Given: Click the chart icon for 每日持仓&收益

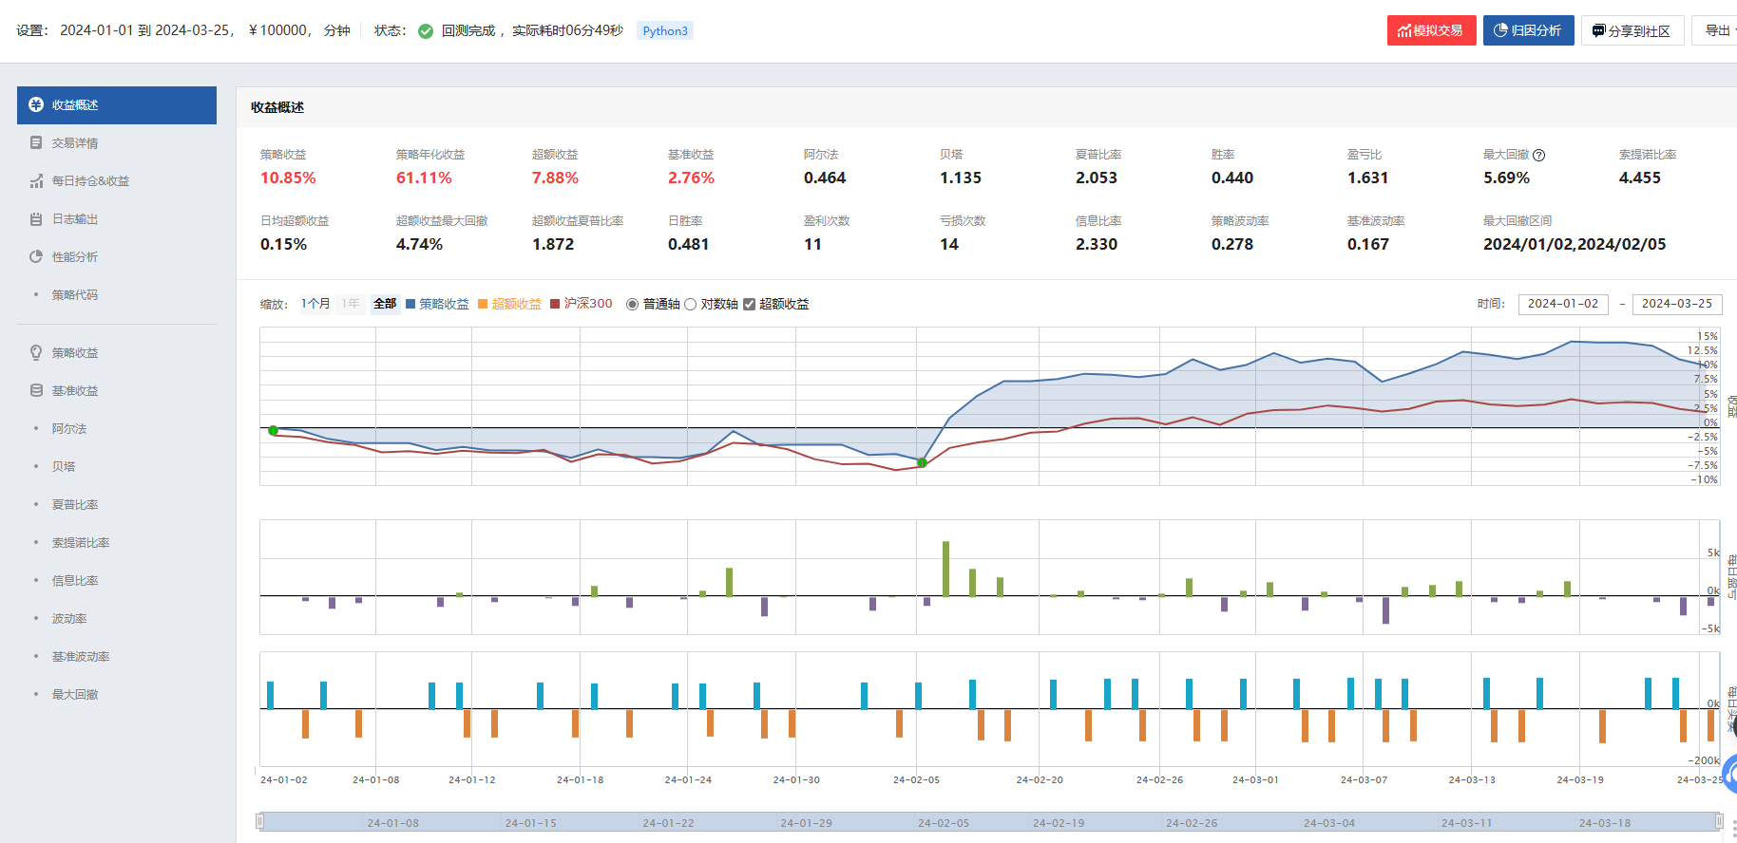Looking at the screenshot, I should click(x=36, y=181).
